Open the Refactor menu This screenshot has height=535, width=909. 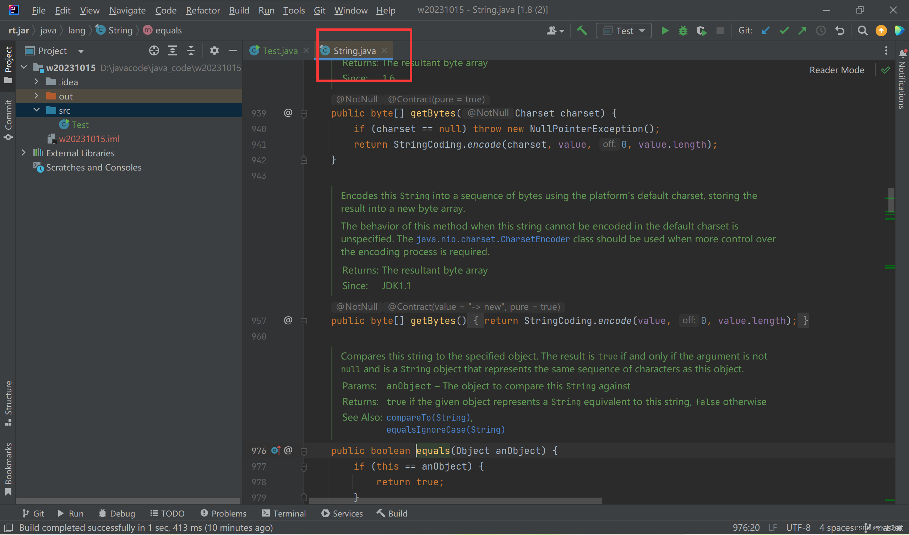click(x=203, y=10)
